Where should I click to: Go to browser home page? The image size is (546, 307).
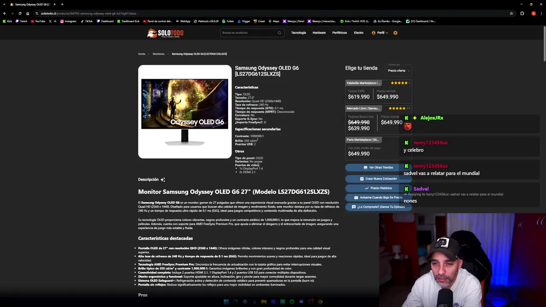pos(28,13)
